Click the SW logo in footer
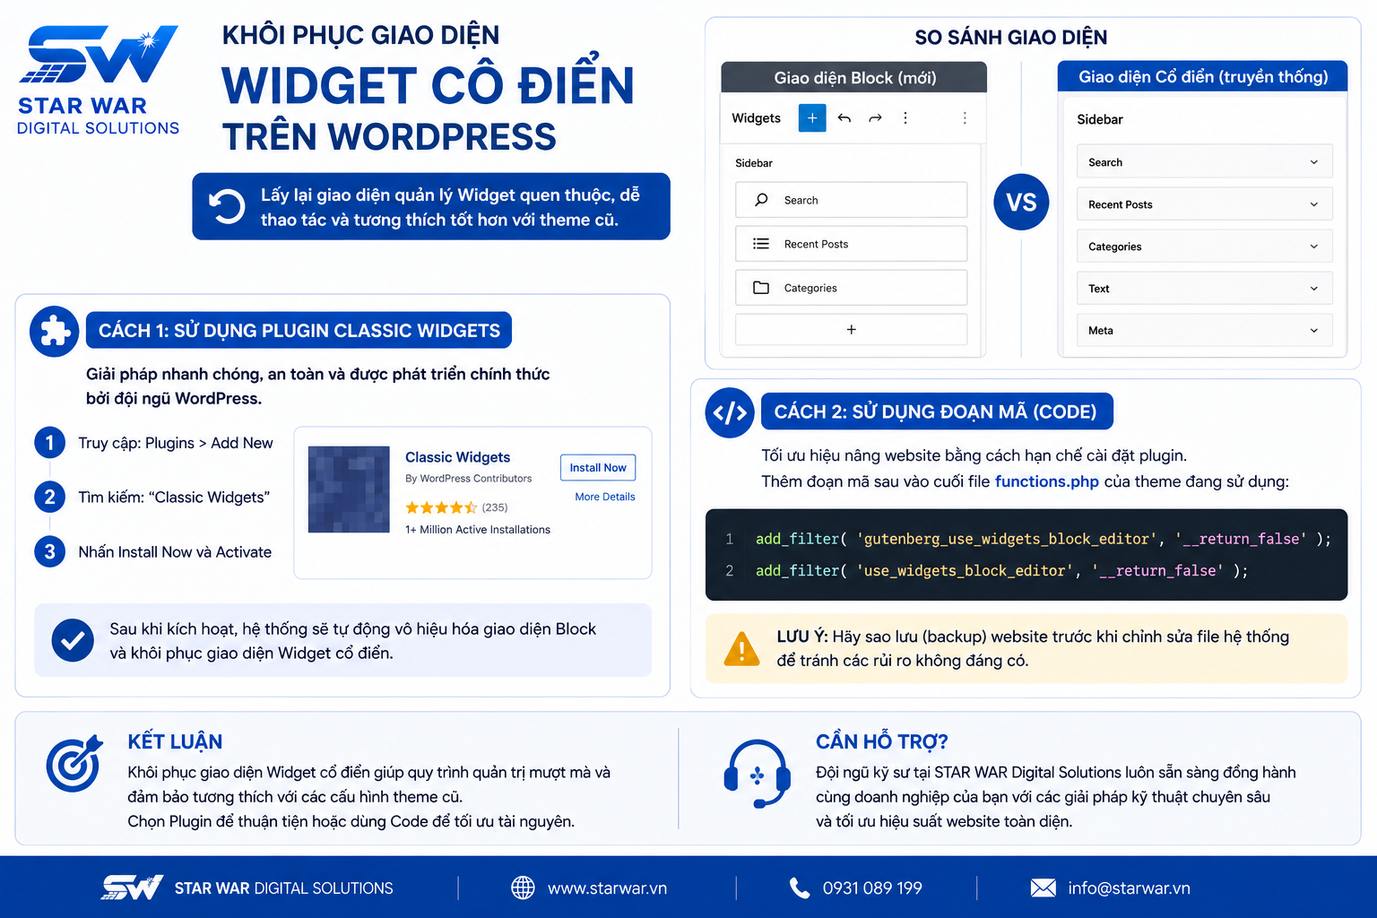Screen dimensions: 1377x918 [133, 888]
